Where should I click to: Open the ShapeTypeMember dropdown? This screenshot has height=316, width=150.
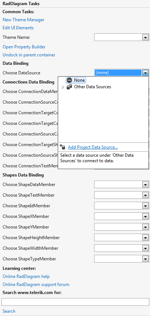[145, 259]
